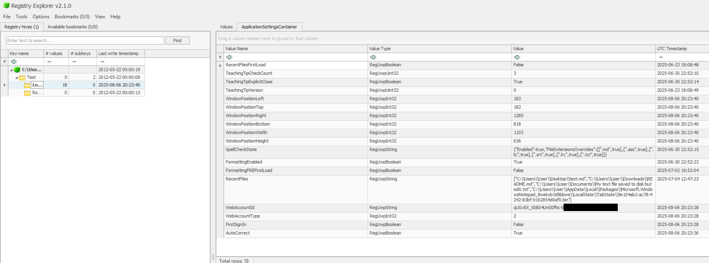Click the Find button
Image resolution: width=709 pixels, height=263 pixels.
(x=177, y=40)
